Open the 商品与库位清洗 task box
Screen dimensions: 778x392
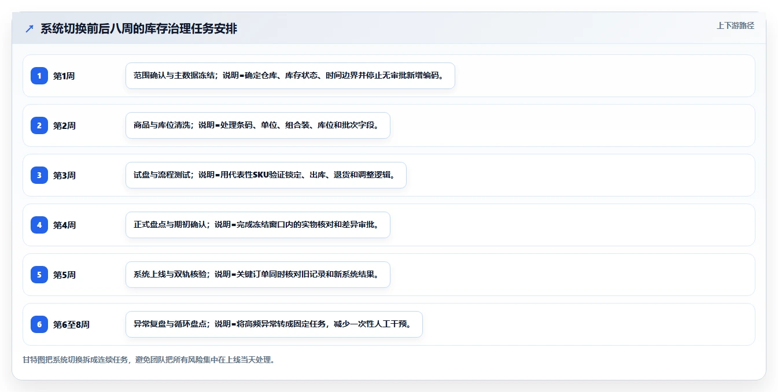pos(258,125)
